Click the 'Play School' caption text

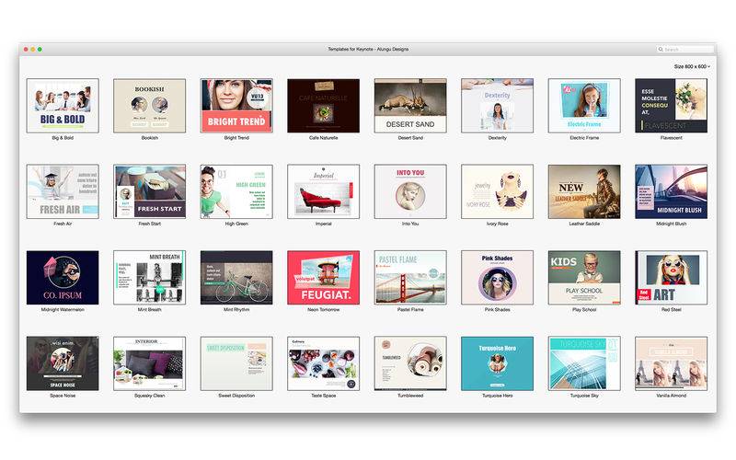(584, 310)
